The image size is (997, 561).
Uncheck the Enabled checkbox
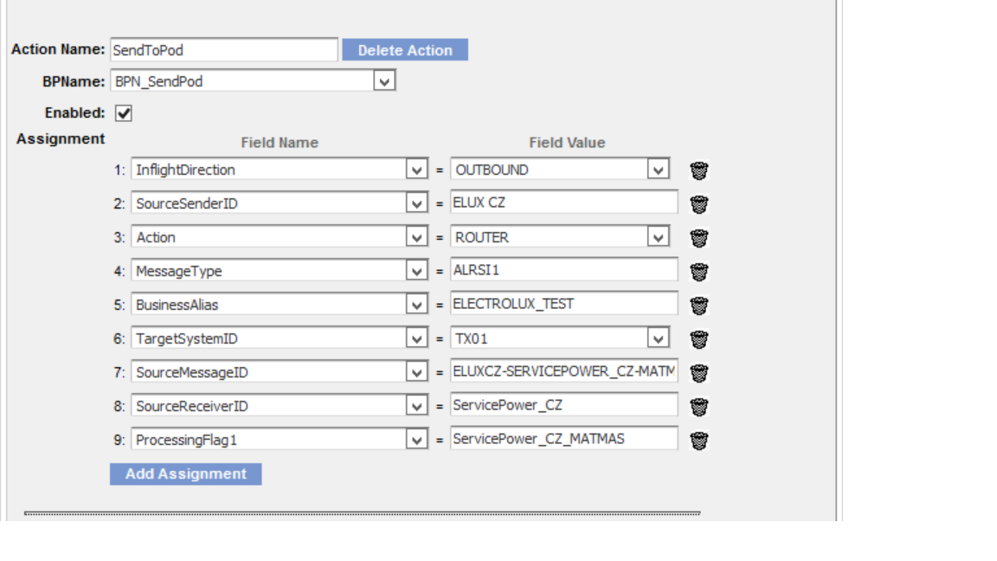coord(124,113)
